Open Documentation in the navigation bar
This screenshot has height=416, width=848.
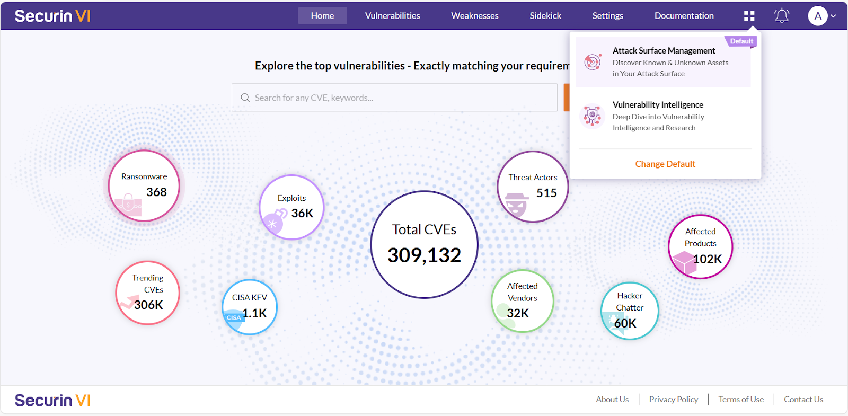click(x=684, y=16)
